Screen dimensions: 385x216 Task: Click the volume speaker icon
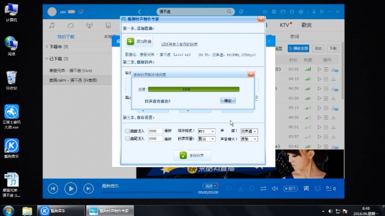tap(275, 189)
